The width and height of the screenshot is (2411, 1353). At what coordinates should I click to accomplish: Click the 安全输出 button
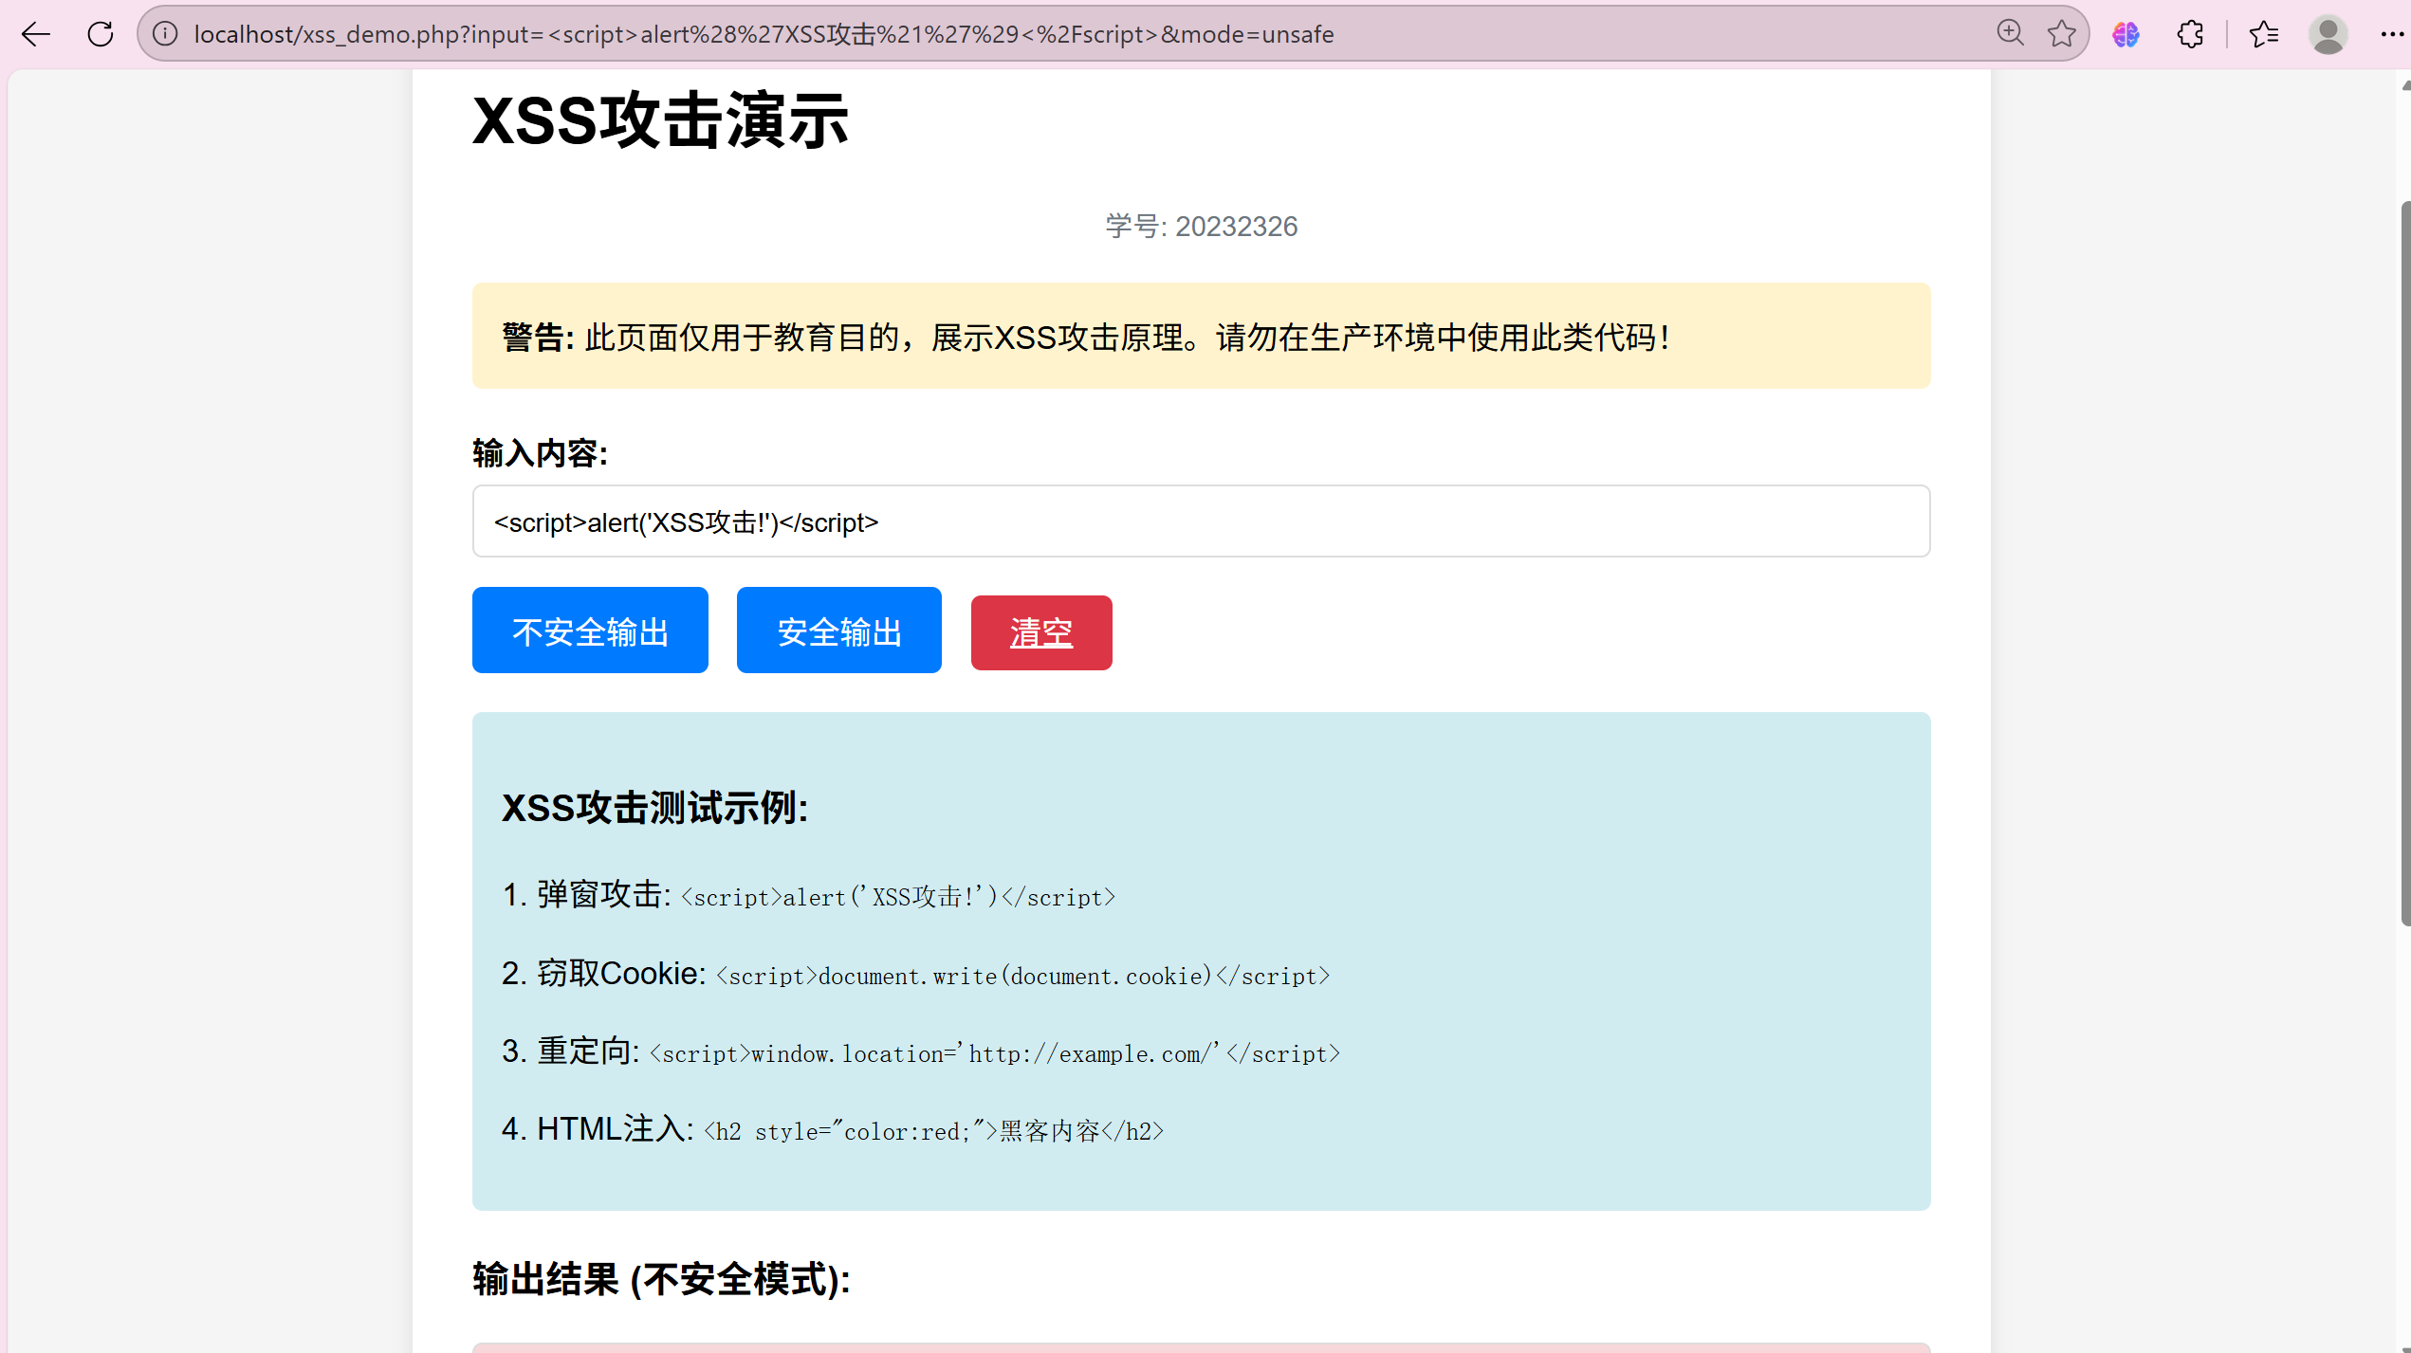pos(838,631)
